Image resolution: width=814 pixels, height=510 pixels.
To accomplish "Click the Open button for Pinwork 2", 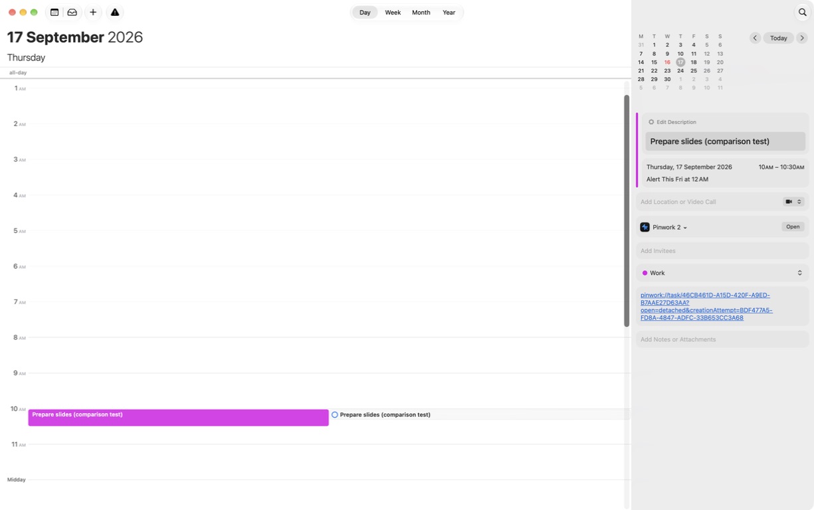I will pos(793,227).
